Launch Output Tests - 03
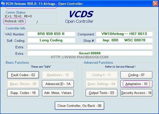Viewport: 159px width, 114px height. click(102, 93)
